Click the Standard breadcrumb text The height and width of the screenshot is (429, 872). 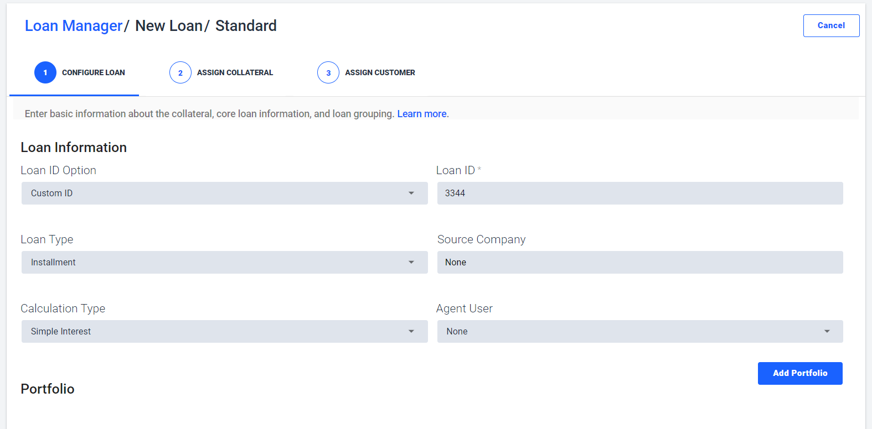[246, 26]
